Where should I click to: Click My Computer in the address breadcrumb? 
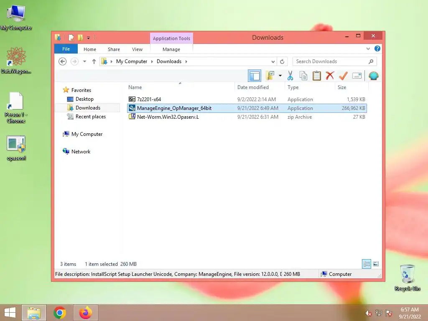132,61
